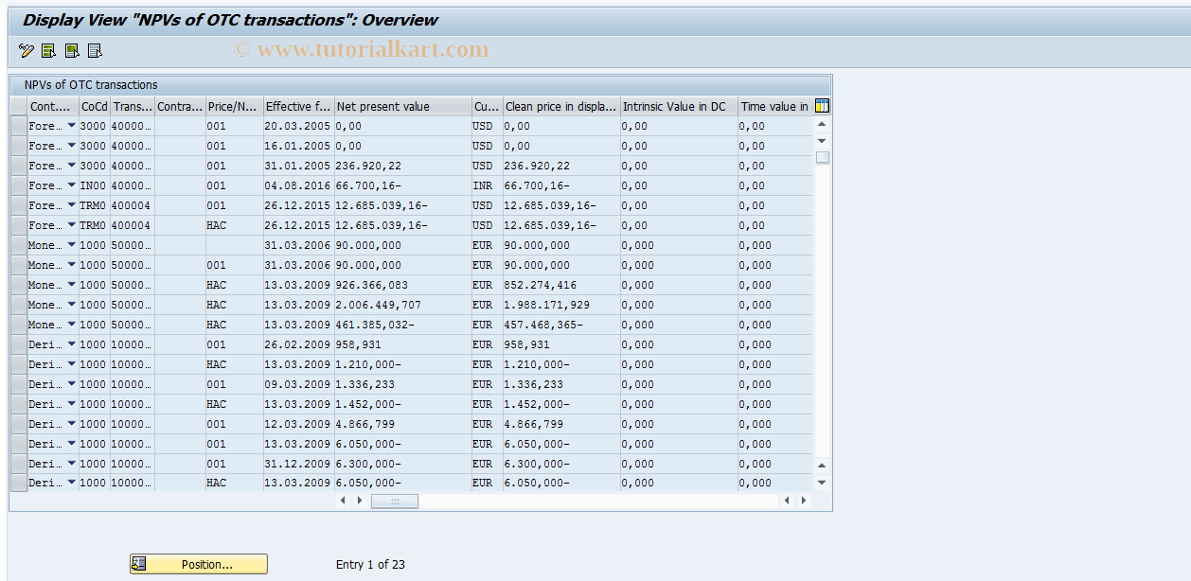This screenshot has height=581, width=1191.
Task: Click the vertical scrollbar thumb of the table
Action: 822,157
